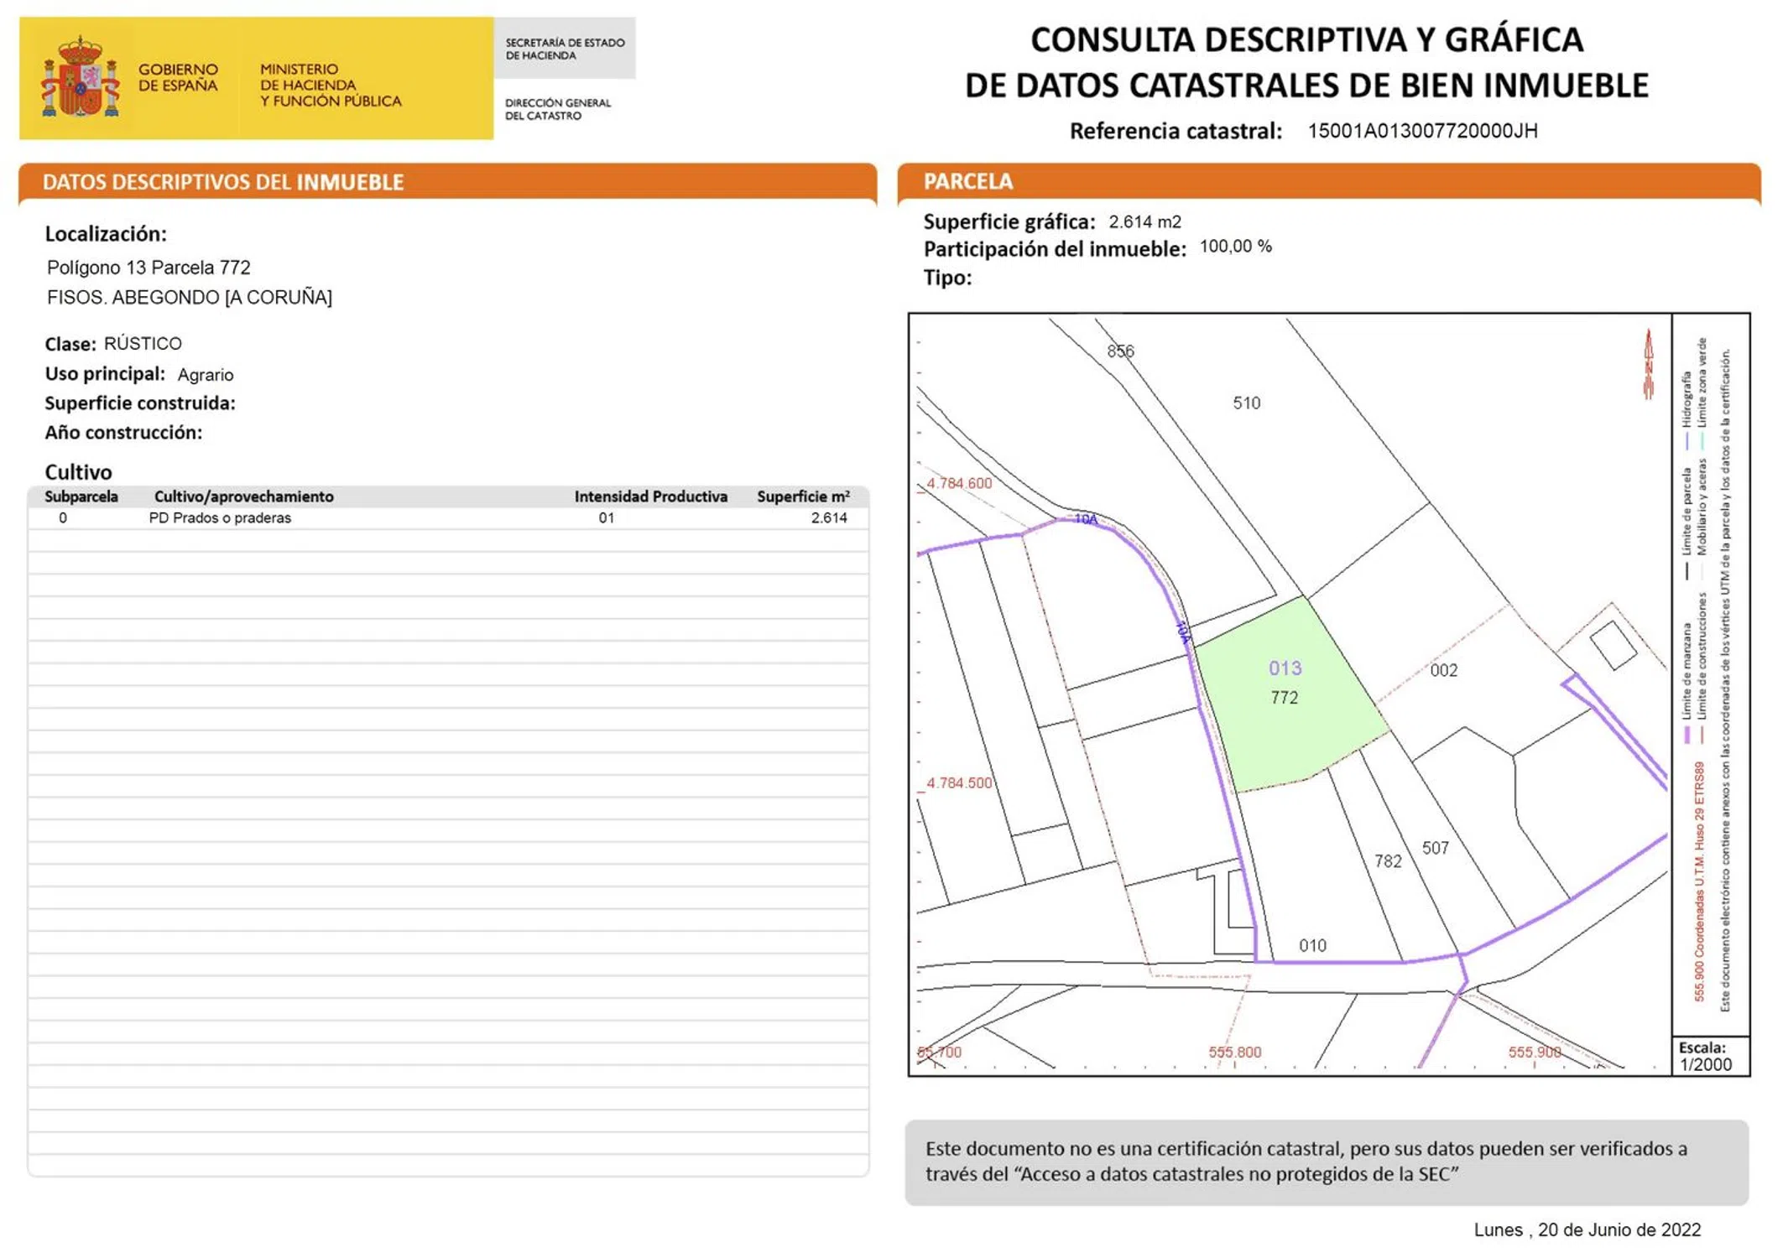Click the north arrow on the map
This screenshot has width=1783, height=1258.
pyautogui.click(x=1647, y=365)
